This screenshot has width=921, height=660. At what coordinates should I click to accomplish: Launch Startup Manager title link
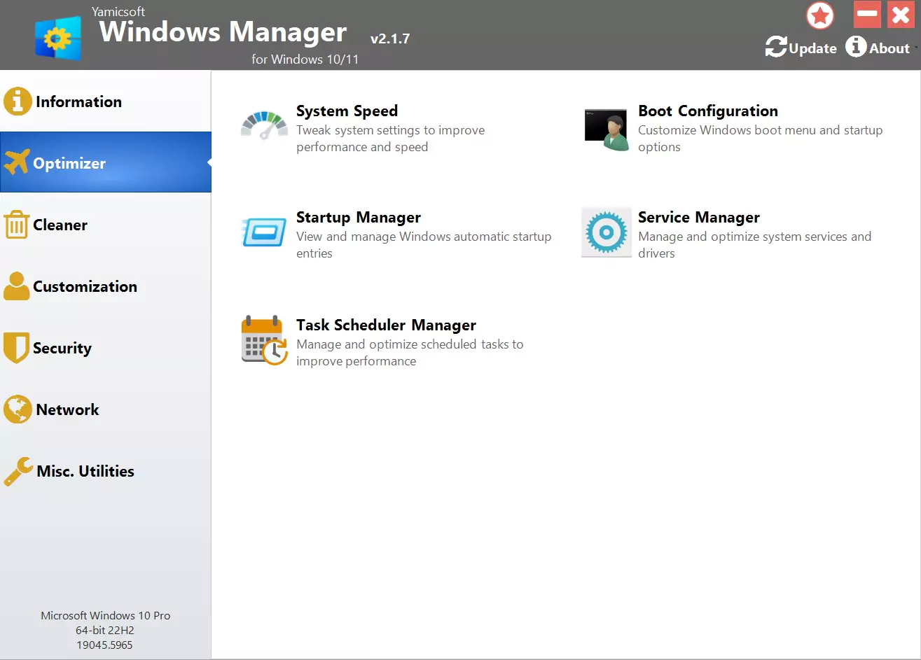[x=359, y=217]
